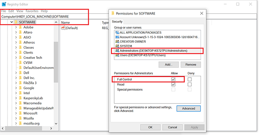Click the Macromedia folder icon
This screenshot has height=135, width=263.
(20, 103)
